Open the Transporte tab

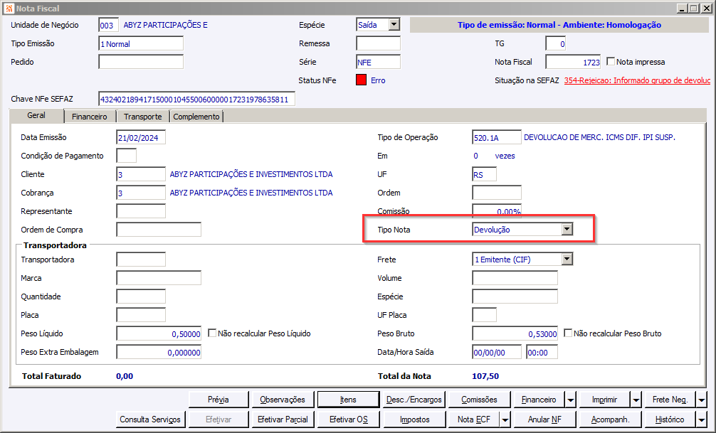143,117
